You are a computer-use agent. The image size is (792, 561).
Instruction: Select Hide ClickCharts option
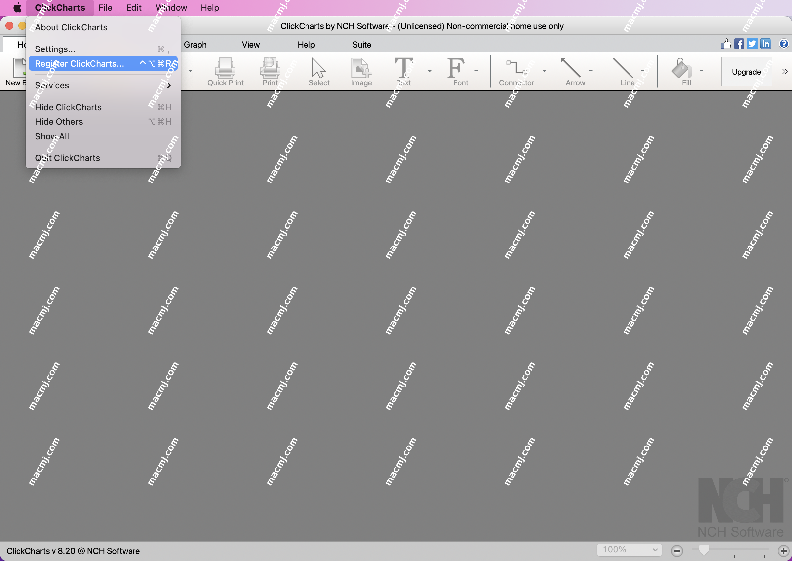click(69, 107)
